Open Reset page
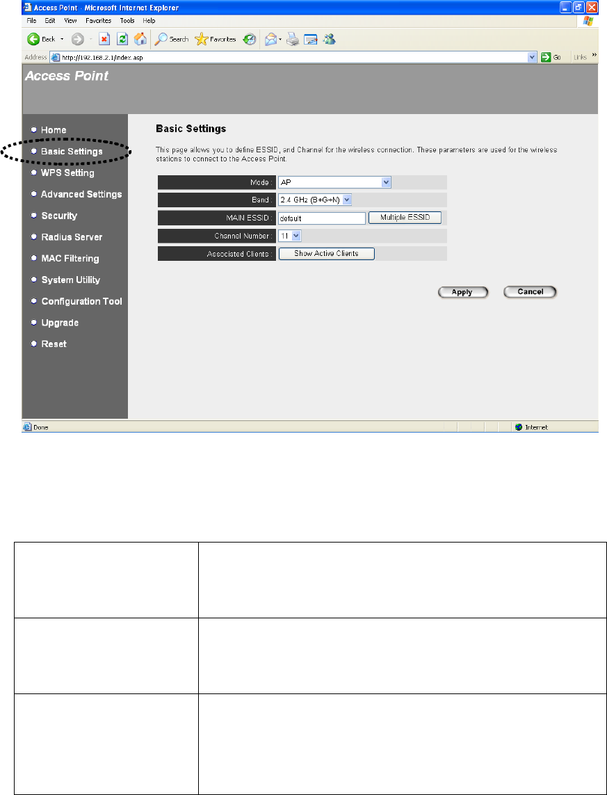Screen dimensions: 607x795 pos(54,344)
